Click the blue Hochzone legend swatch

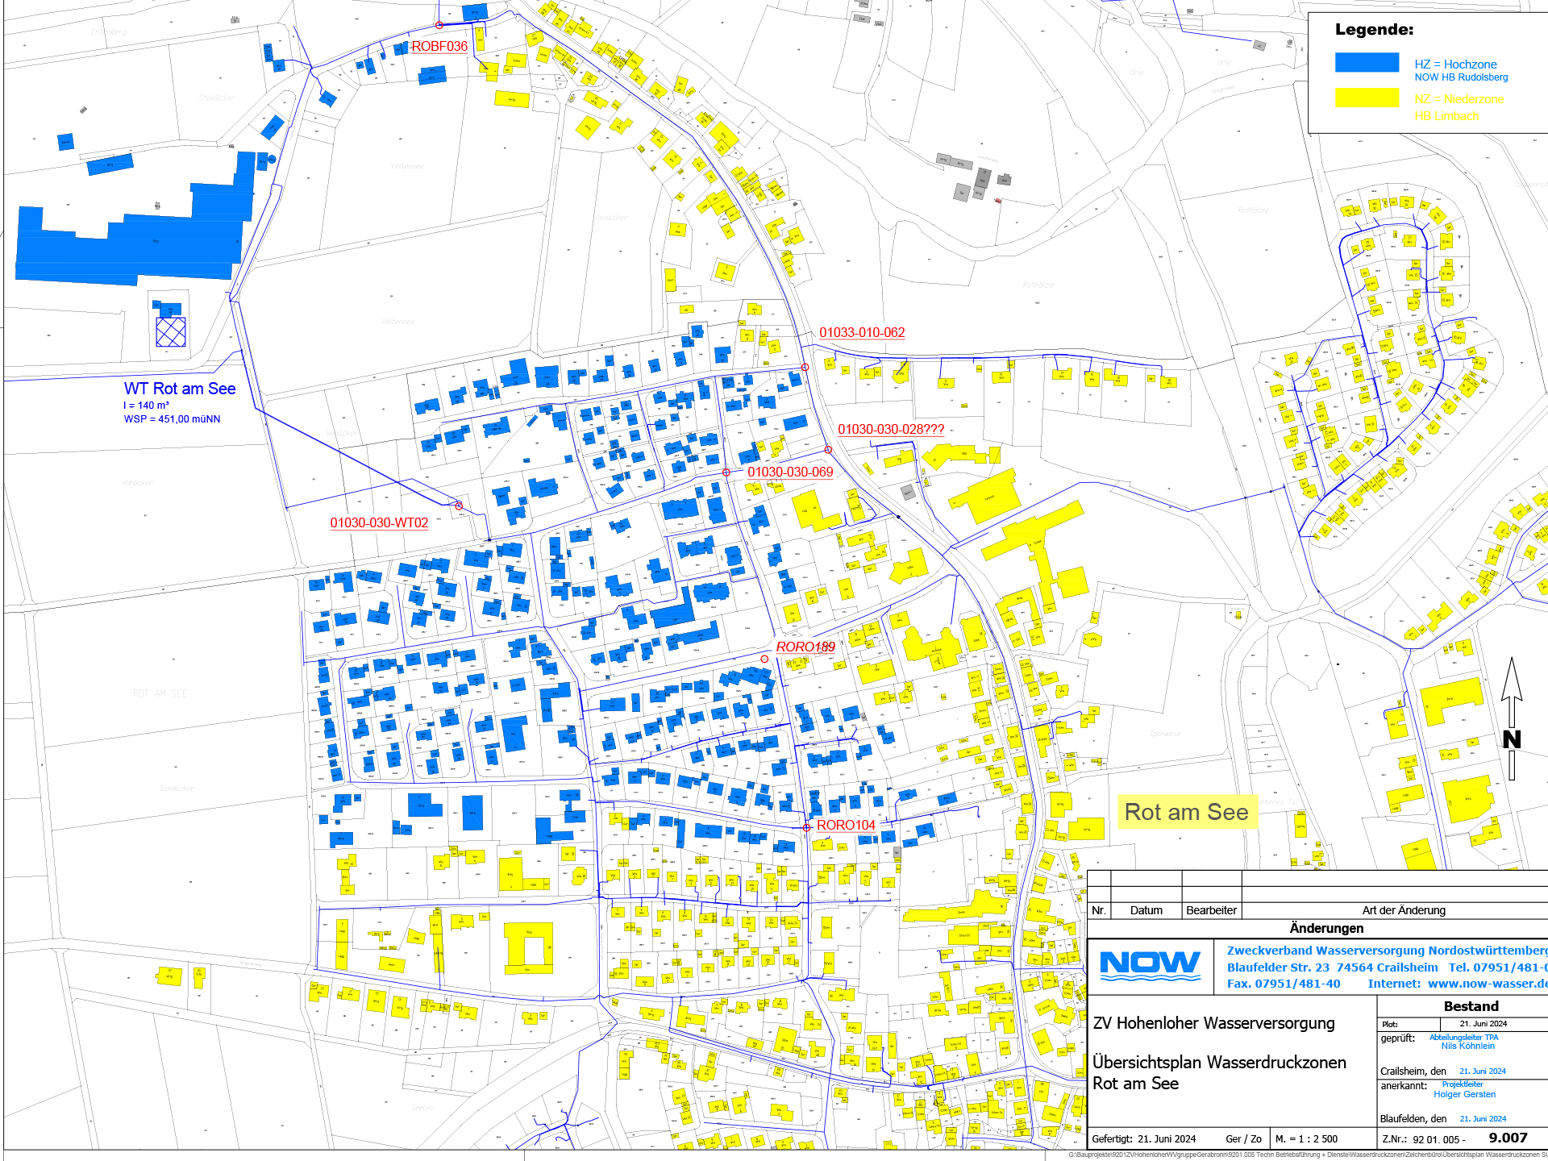(x=1367, y=63)
